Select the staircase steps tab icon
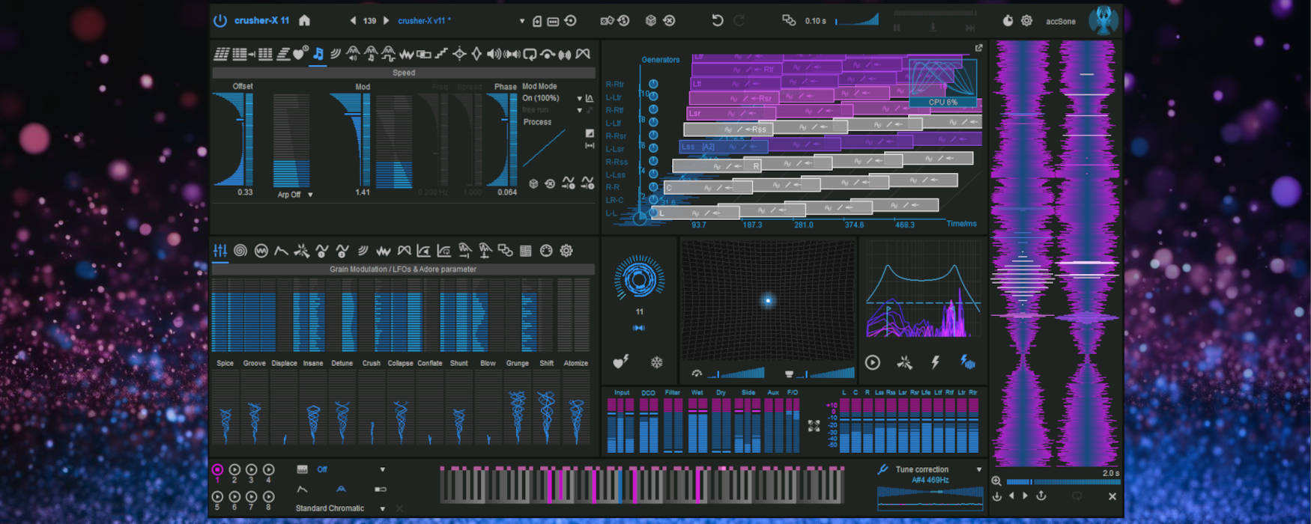 tap(441, 54)
